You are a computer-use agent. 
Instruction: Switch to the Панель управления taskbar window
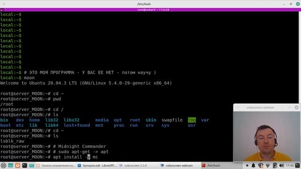[56, 165]
